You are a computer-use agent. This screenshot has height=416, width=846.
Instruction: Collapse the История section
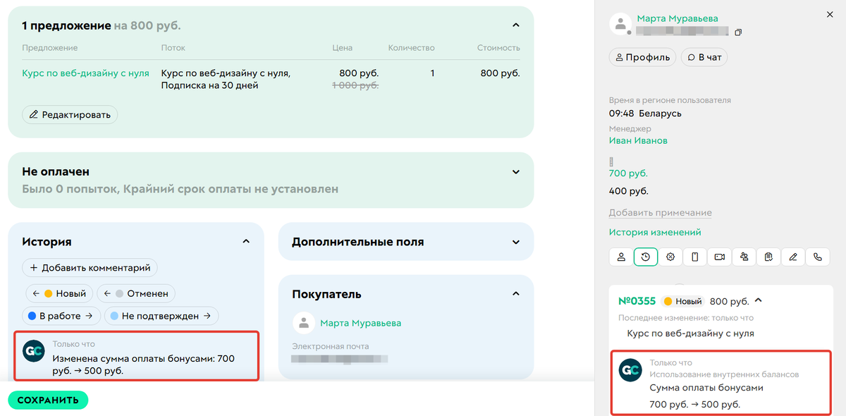point(246,241)
